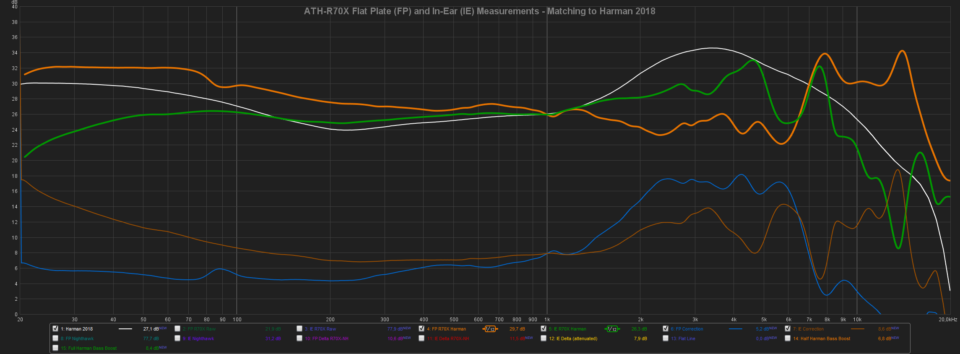
Task: Click the 7,9 dB value for IE Delta
Action: 640,338
